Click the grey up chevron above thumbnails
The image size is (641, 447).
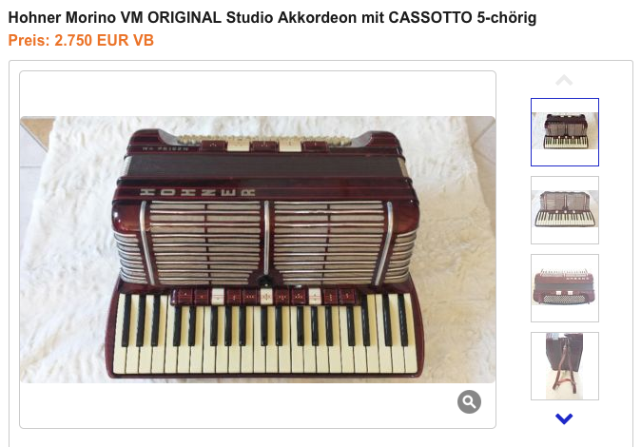point(564,80)
